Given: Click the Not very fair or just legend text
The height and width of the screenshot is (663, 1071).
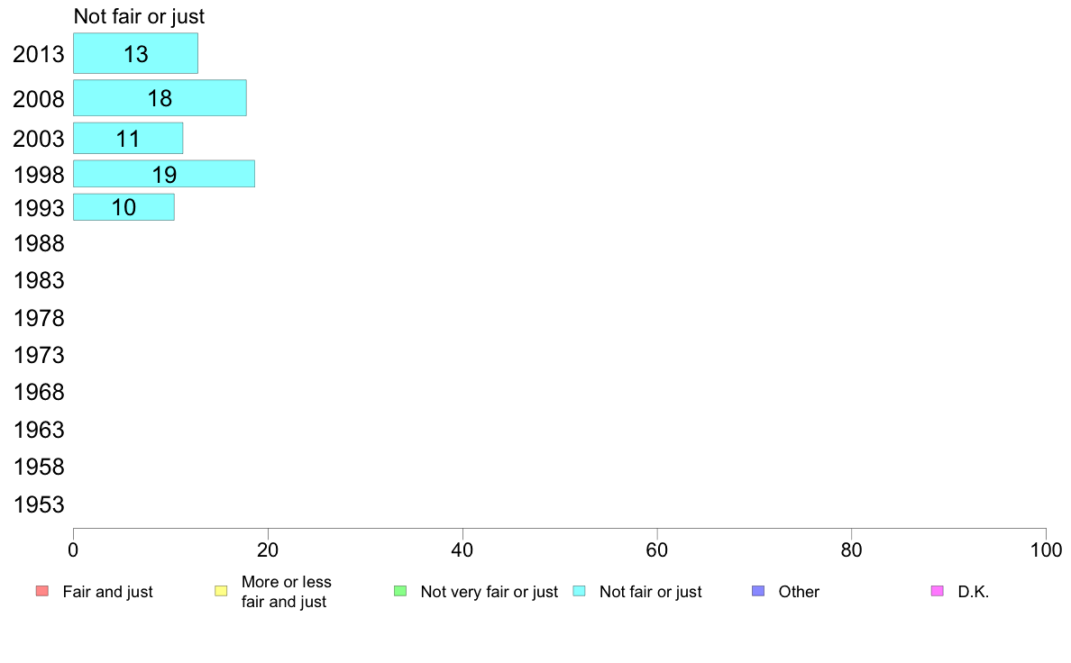Looking at the screenshot, I should tap(489, 592).
